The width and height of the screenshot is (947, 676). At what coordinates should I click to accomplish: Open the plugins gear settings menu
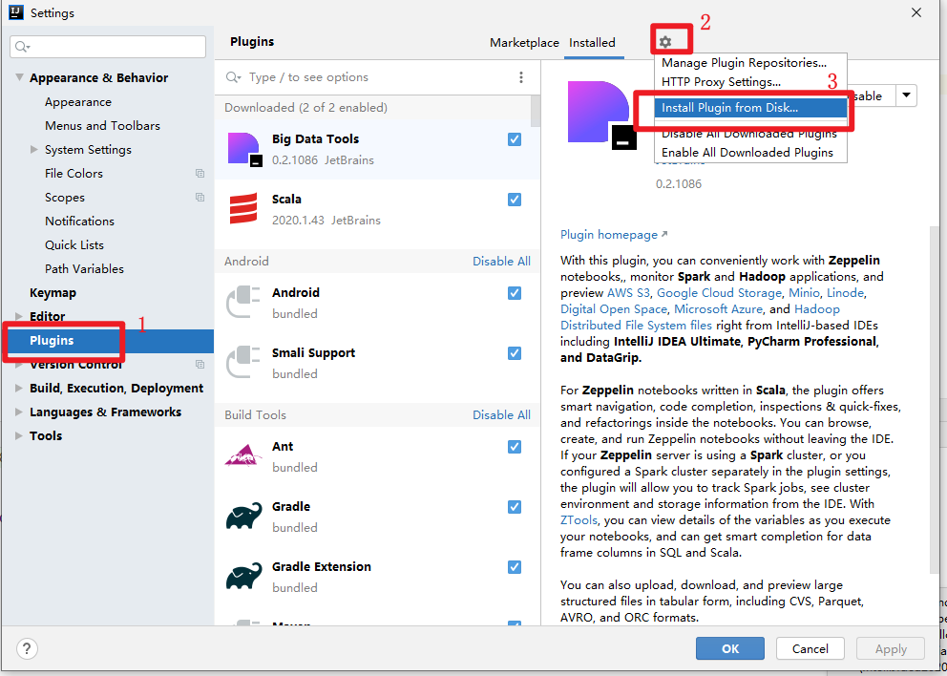coord(665,42)
